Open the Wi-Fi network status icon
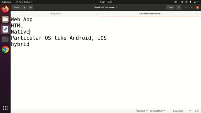Image resolution: width=201 pixels, height=113 pixels. click(182, 2)
